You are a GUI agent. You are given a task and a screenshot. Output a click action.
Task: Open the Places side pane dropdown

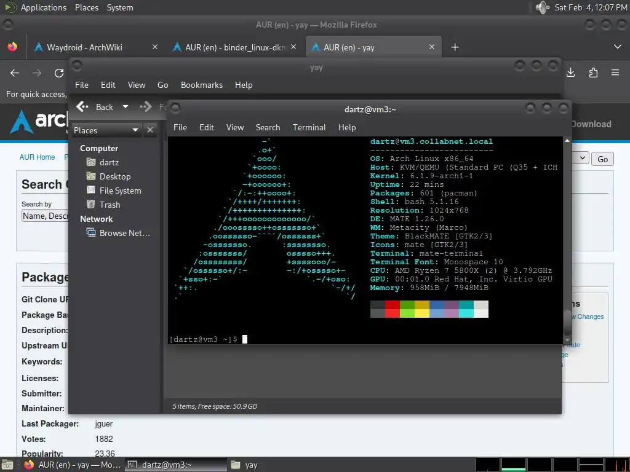106,130
